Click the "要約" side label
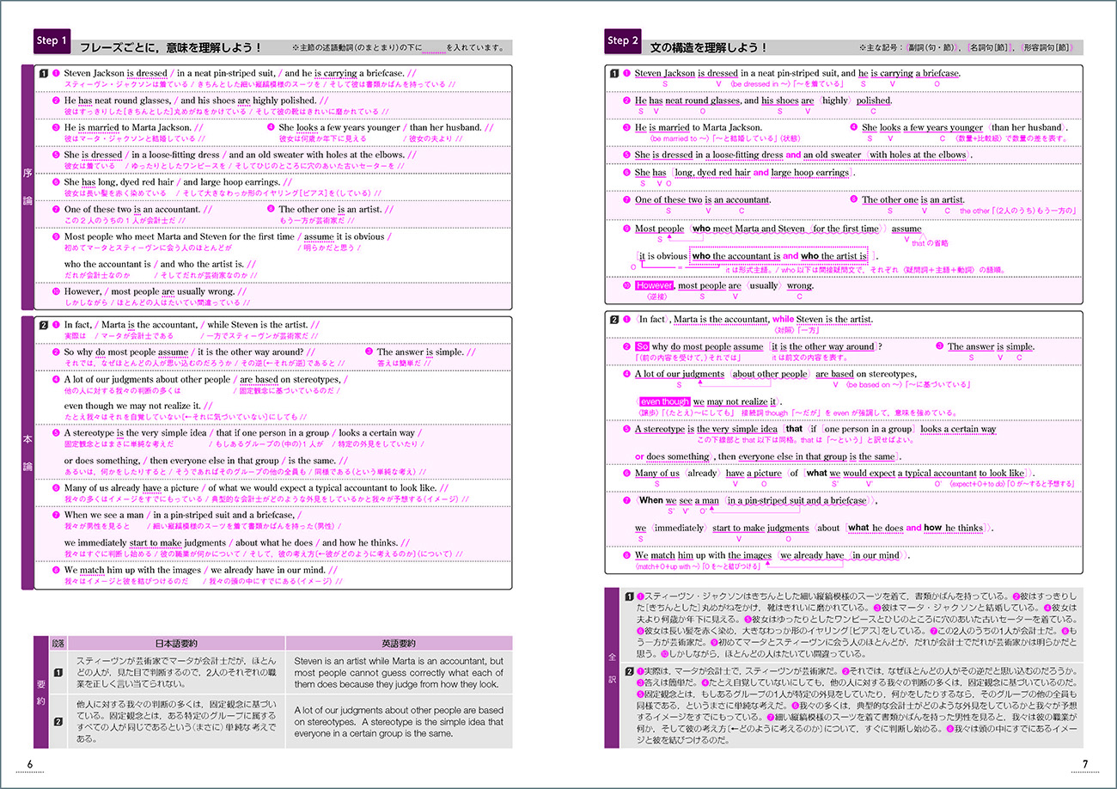The width and height of the screenshot is (1117, 789). point(40,692)
